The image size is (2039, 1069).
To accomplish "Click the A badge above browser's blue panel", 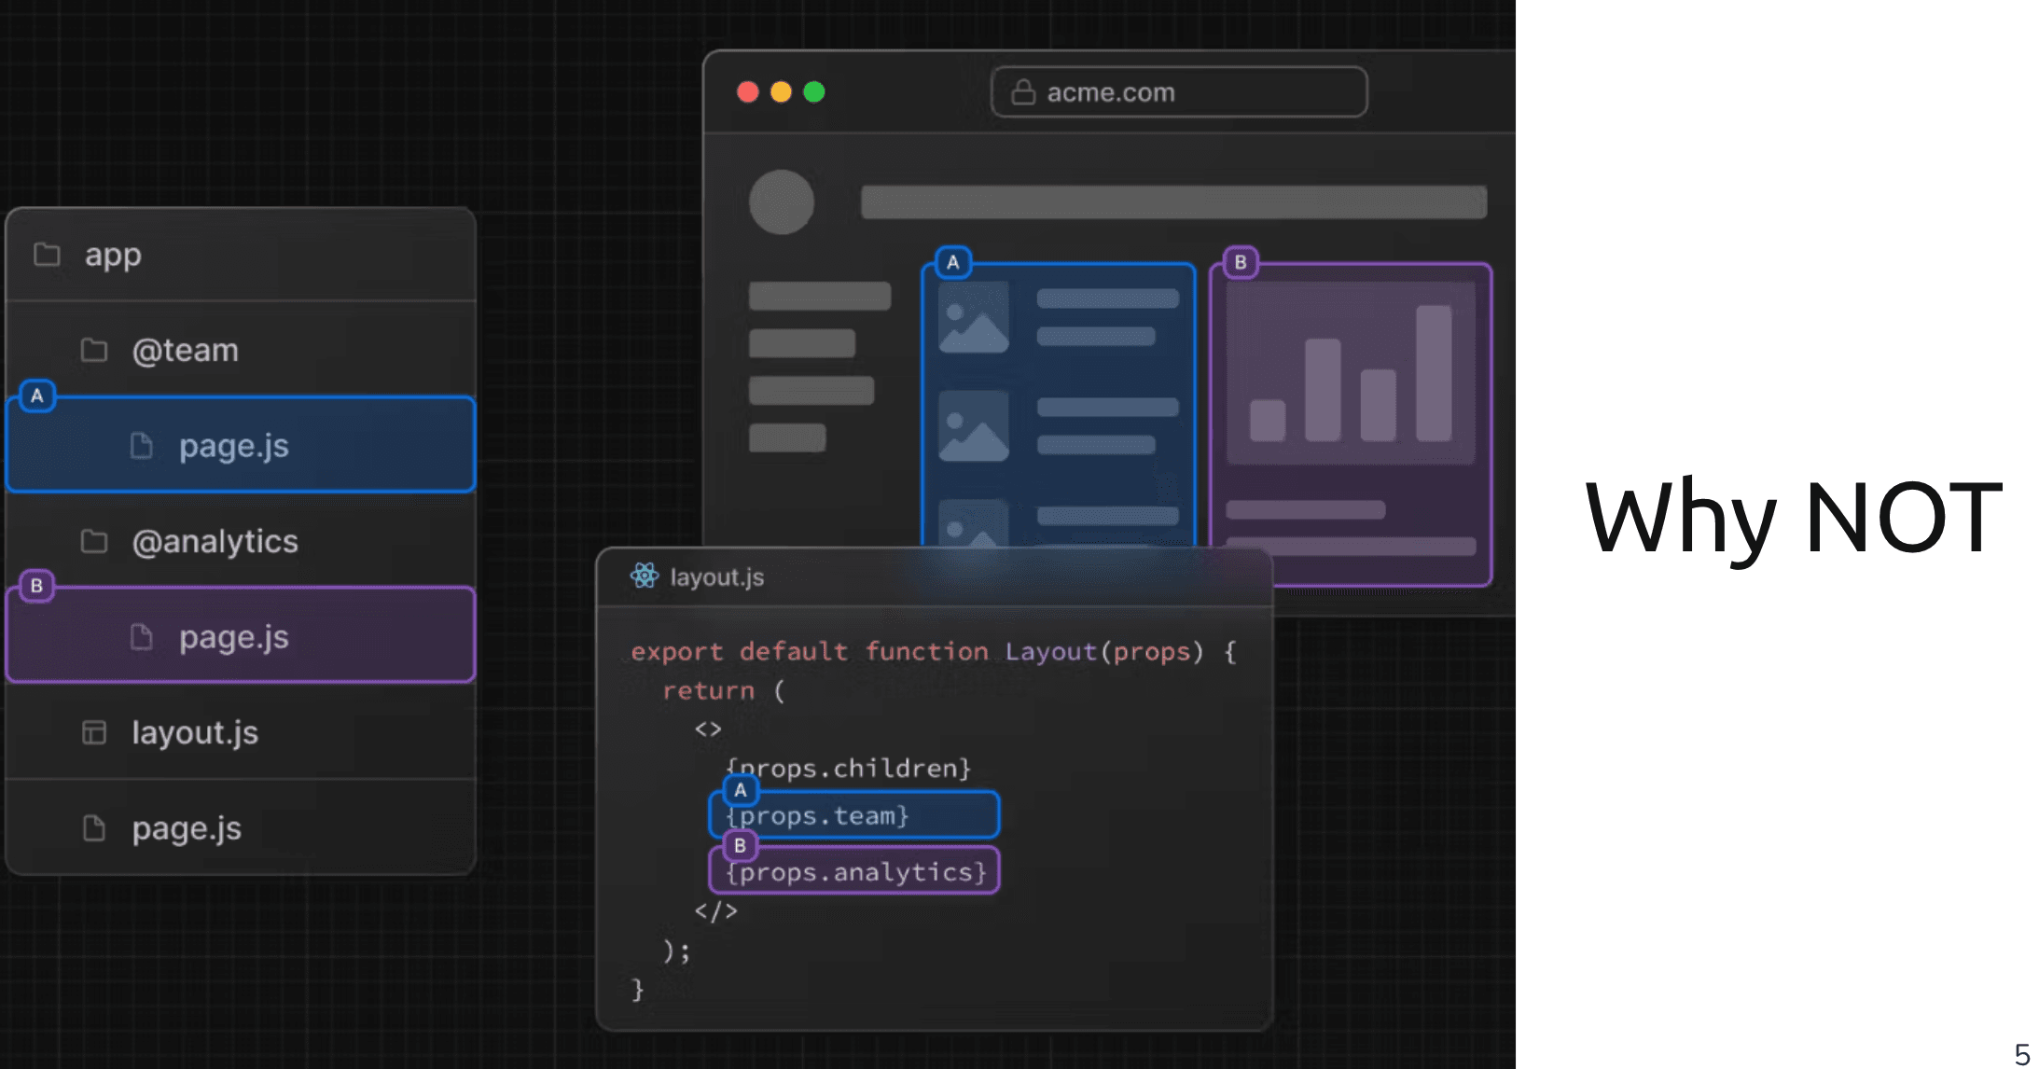I will (953, 262).
